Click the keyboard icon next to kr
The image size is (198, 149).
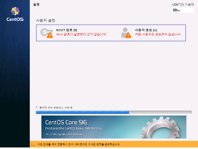pyautogui.click(x=175, y=10)
